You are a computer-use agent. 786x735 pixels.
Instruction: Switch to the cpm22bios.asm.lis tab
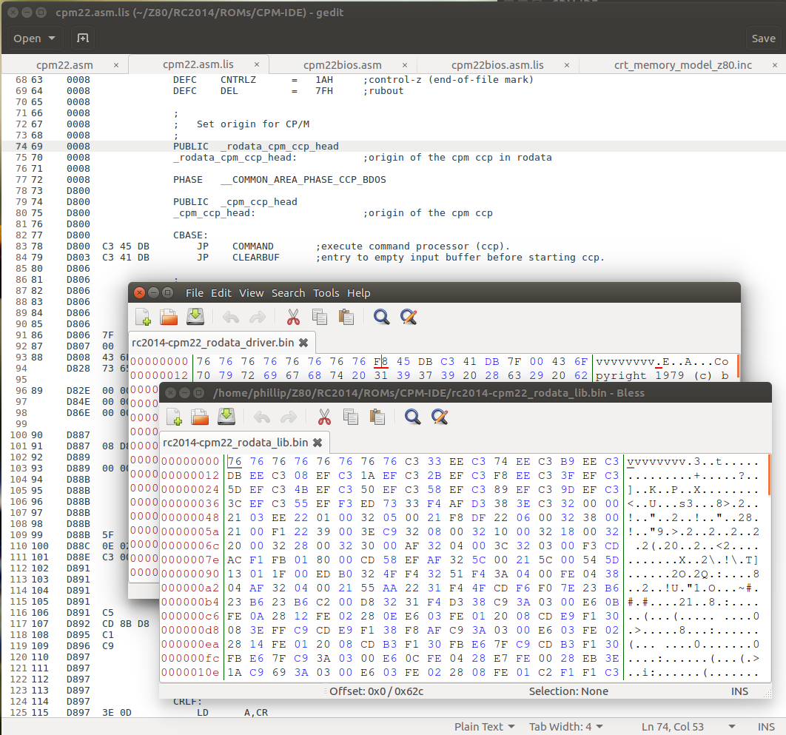[497, 65]
